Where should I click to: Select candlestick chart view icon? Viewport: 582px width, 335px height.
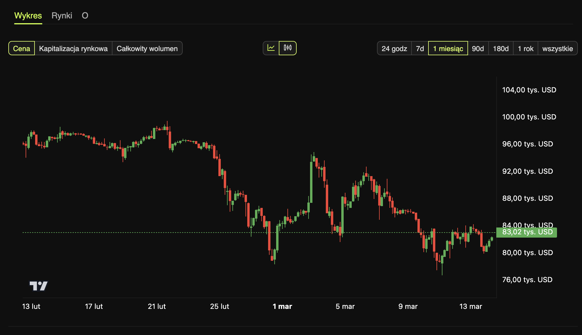288,48
